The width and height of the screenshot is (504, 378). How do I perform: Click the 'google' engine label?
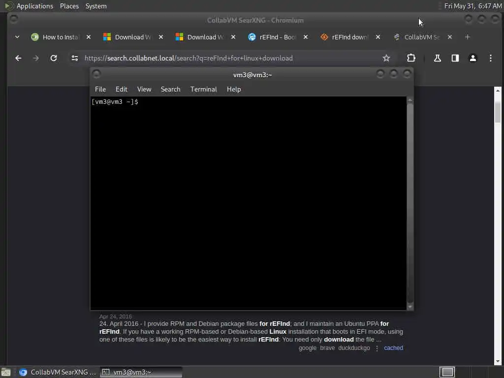[308, 348]
